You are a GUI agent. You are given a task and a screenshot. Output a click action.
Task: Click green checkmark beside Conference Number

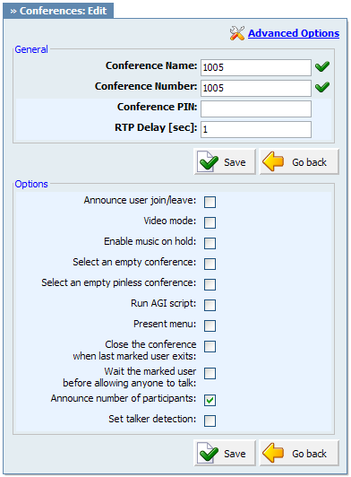322,87
